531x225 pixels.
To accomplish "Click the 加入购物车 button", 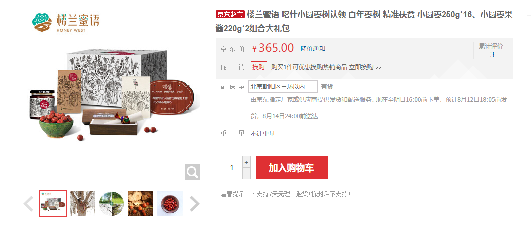I will click(292, 167).
